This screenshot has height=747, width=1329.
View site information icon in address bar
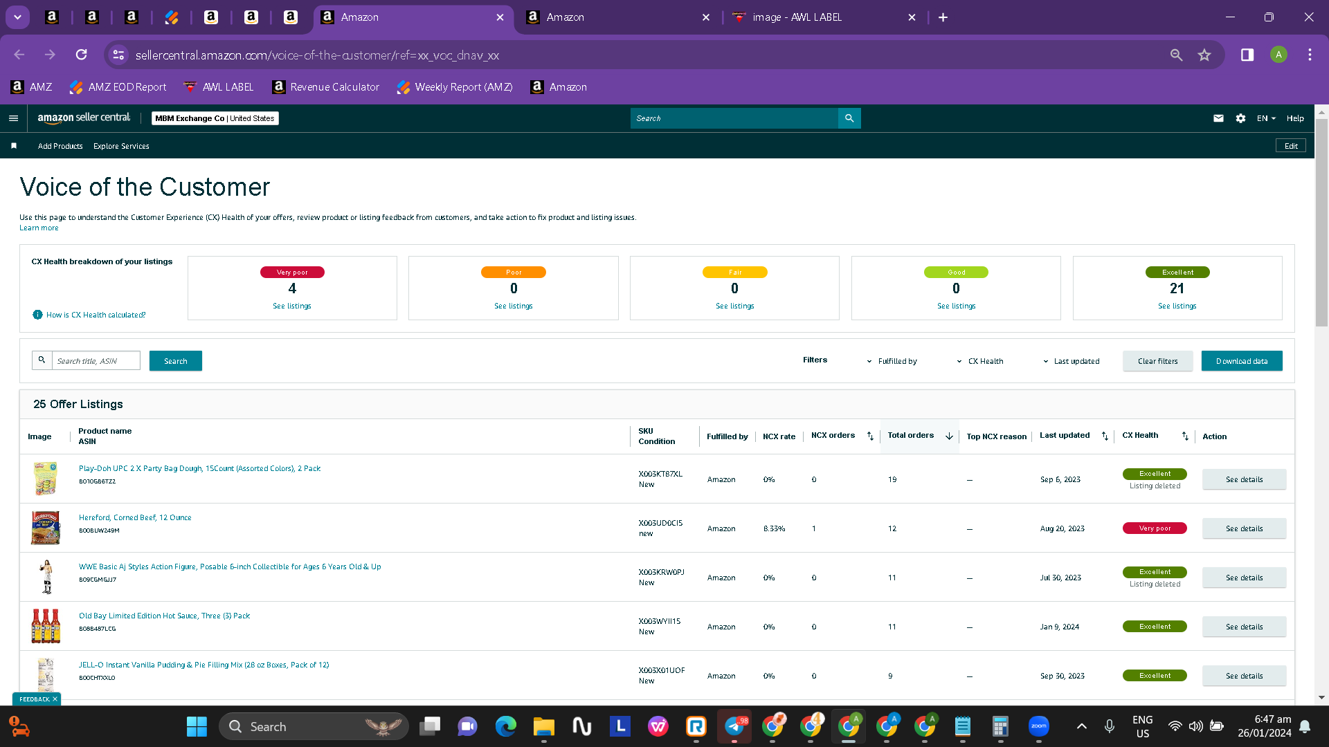[x=118, y=55]
